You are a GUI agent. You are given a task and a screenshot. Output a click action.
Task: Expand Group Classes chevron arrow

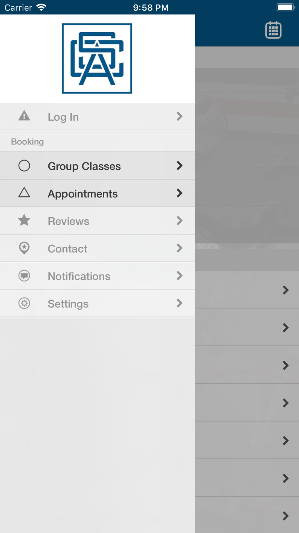click(x=179, y=165)
